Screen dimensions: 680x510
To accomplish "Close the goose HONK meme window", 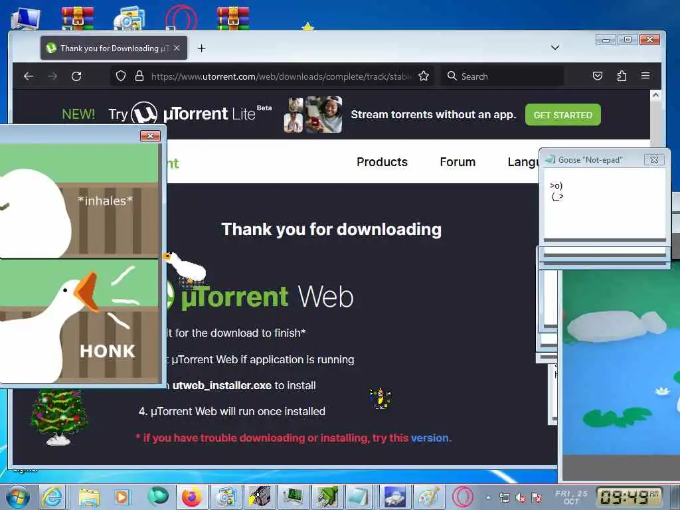I will click(151, 135).
